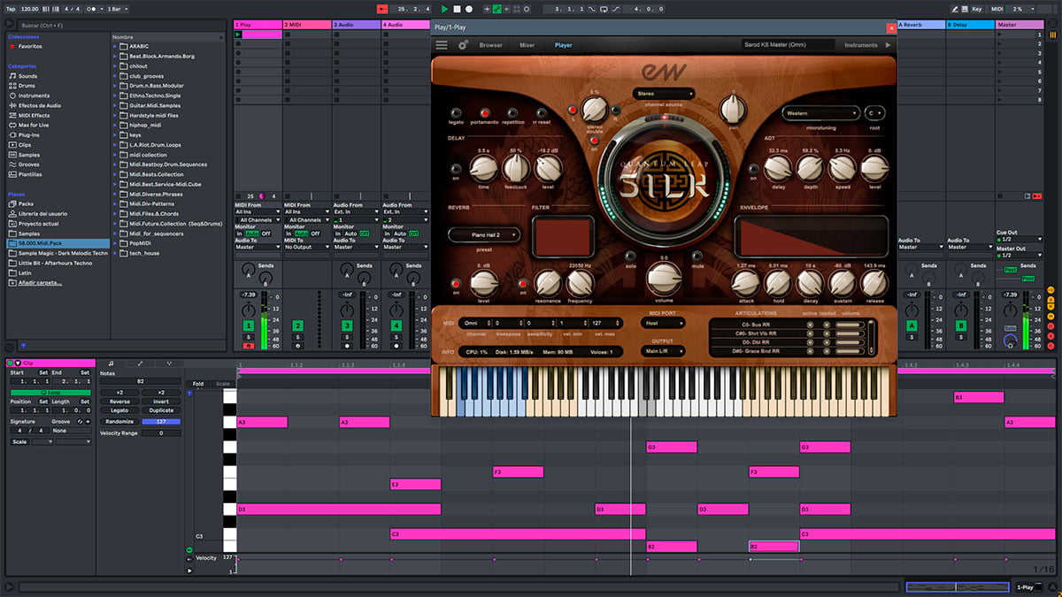Open the Western microtuning dropdown
The width and height of the screenshot is (1062, 597).
click(x=820, y=113)
